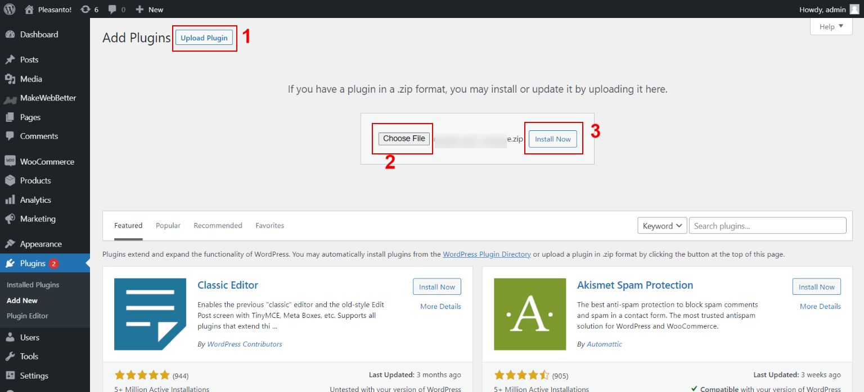Follow the WordPress Plugin Directory link

pyautogui.click(x=487, y=254)
